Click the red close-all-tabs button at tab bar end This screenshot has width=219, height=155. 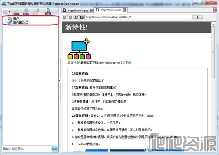coord(215,10)
